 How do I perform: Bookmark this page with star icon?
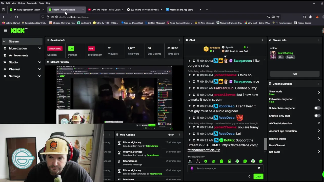point(278,17)
